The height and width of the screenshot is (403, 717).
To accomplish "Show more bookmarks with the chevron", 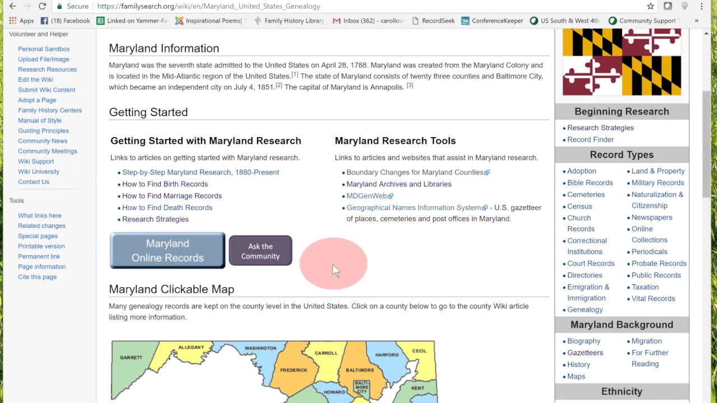I will tap(696, 21).
